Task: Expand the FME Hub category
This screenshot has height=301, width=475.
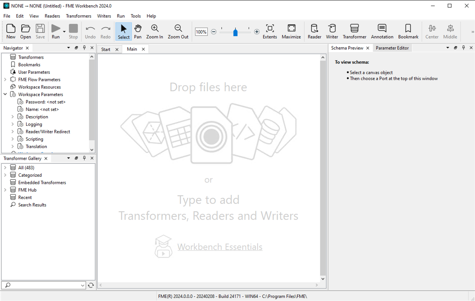Action: pyautogui.click(x=5, y=190)
